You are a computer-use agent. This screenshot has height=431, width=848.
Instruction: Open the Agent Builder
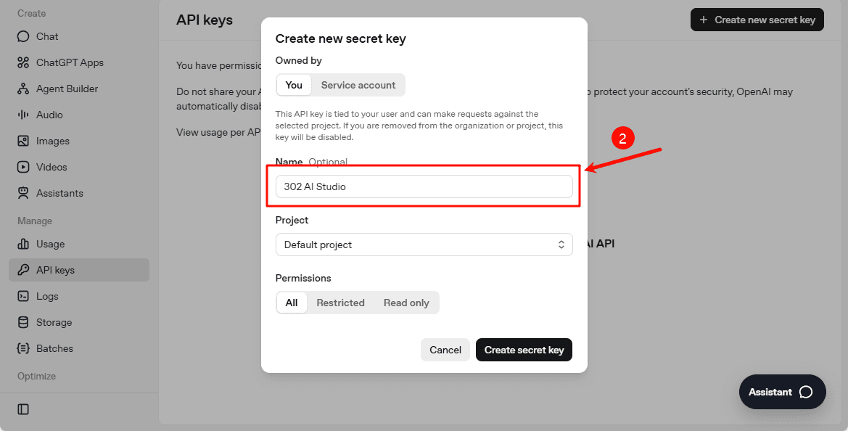pos(65,89)
